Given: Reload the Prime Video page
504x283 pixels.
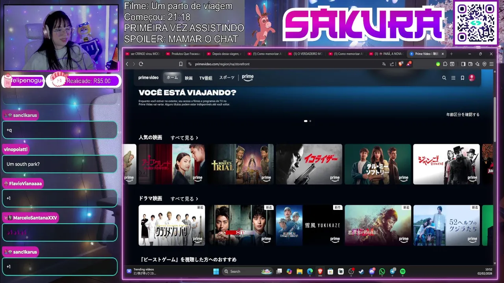Looking at the screenshot, I should [141, 64].
